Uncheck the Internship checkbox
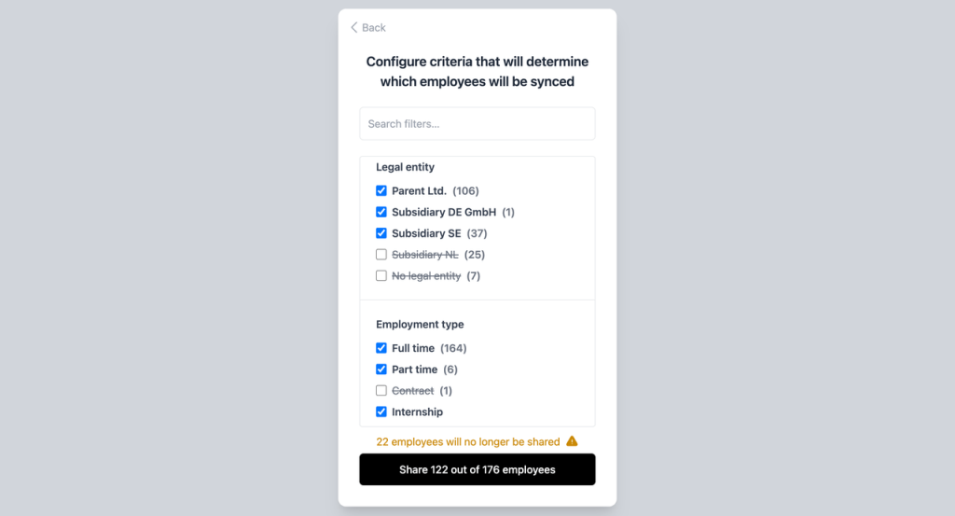The height and width of the screenshot is (516, 955). tap(381, 411)
